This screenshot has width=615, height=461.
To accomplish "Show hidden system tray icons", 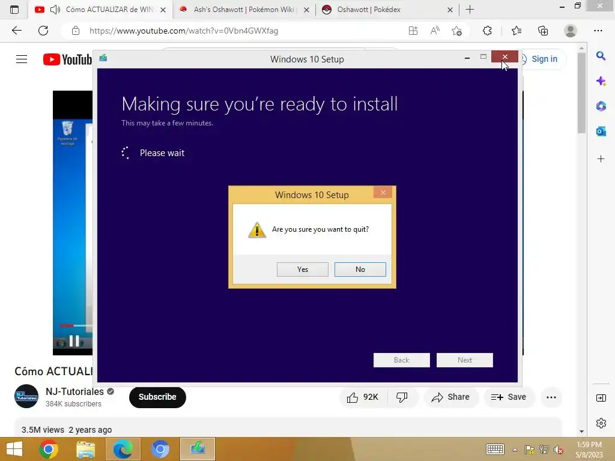I will point(515,450).
